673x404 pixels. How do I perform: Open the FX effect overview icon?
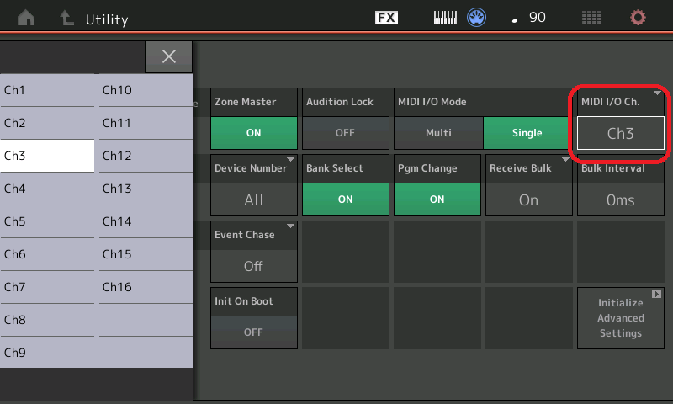point(386,18)
